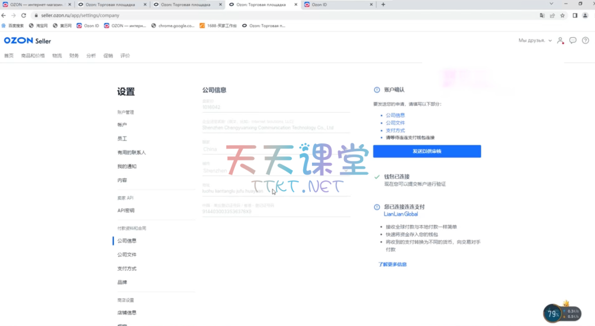
Task: Open 商品和价格 in top navigation
Action: [x=33, y=56]
